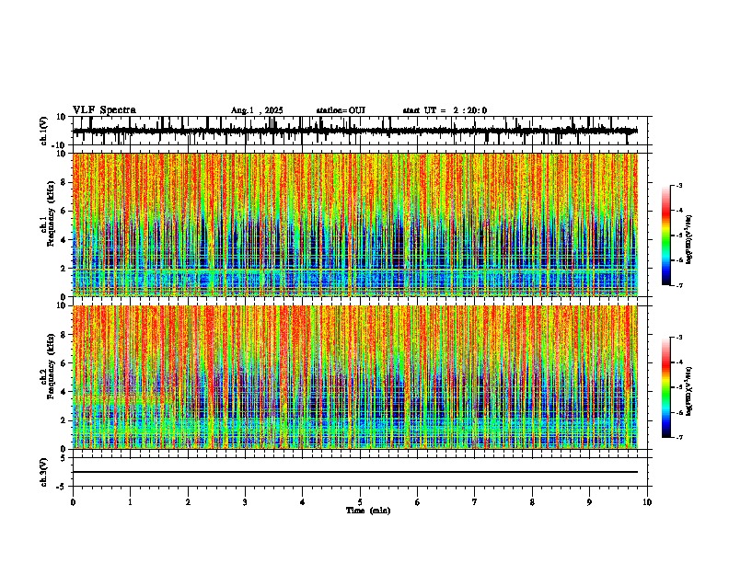729x563 pixels.
Task: Click the '2' kHz tick of ch.2 spectrogram
Action: (x=64, y=420)
